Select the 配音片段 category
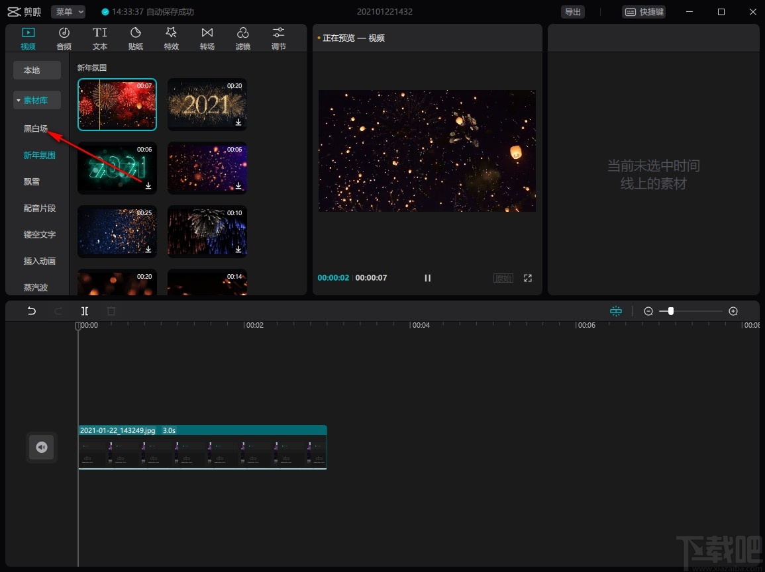765x572 pixels. coord(40,209)
